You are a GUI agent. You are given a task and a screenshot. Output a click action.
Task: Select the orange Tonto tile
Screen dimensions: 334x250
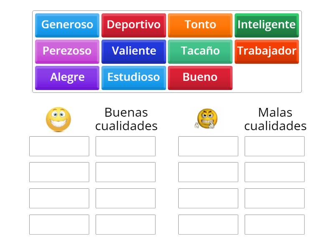200,25
